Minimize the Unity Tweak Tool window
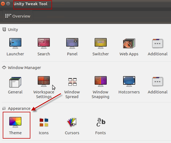 (8, 4)
